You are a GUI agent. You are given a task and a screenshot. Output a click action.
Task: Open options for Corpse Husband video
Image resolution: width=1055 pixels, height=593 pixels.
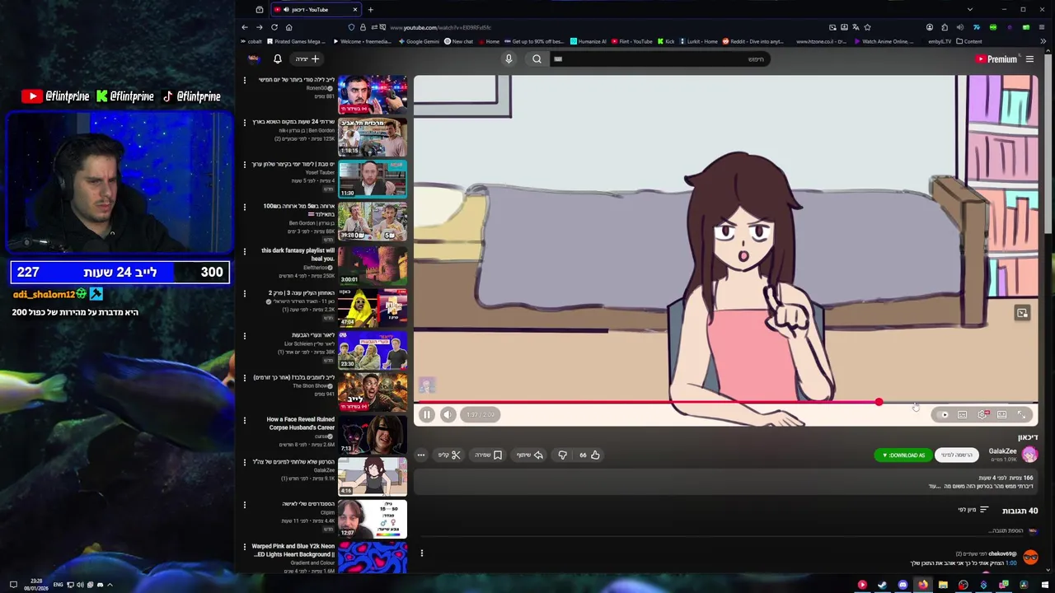click(245, 420)
